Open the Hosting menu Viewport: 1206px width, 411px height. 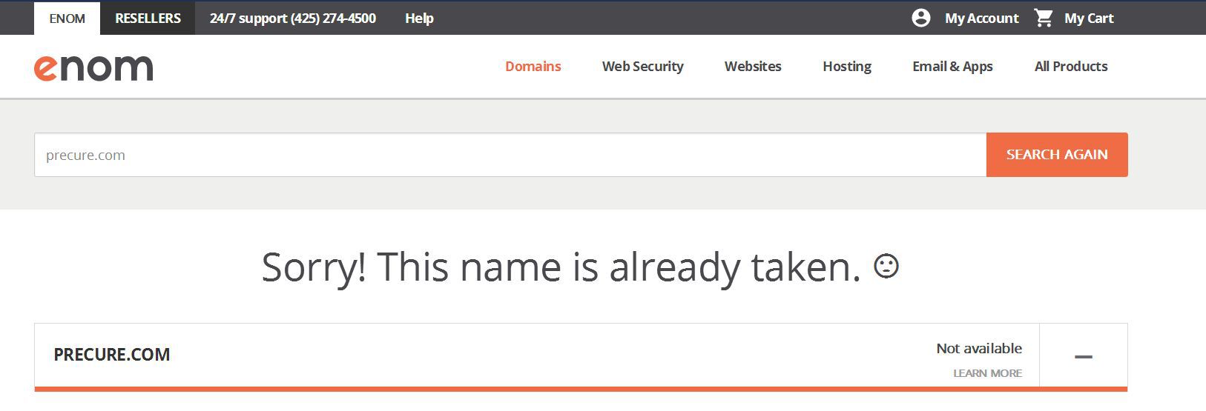[846, 66]
